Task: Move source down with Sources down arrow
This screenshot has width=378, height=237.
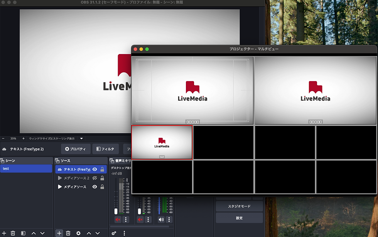Action: pyautogui.click(x=98, y=233)
